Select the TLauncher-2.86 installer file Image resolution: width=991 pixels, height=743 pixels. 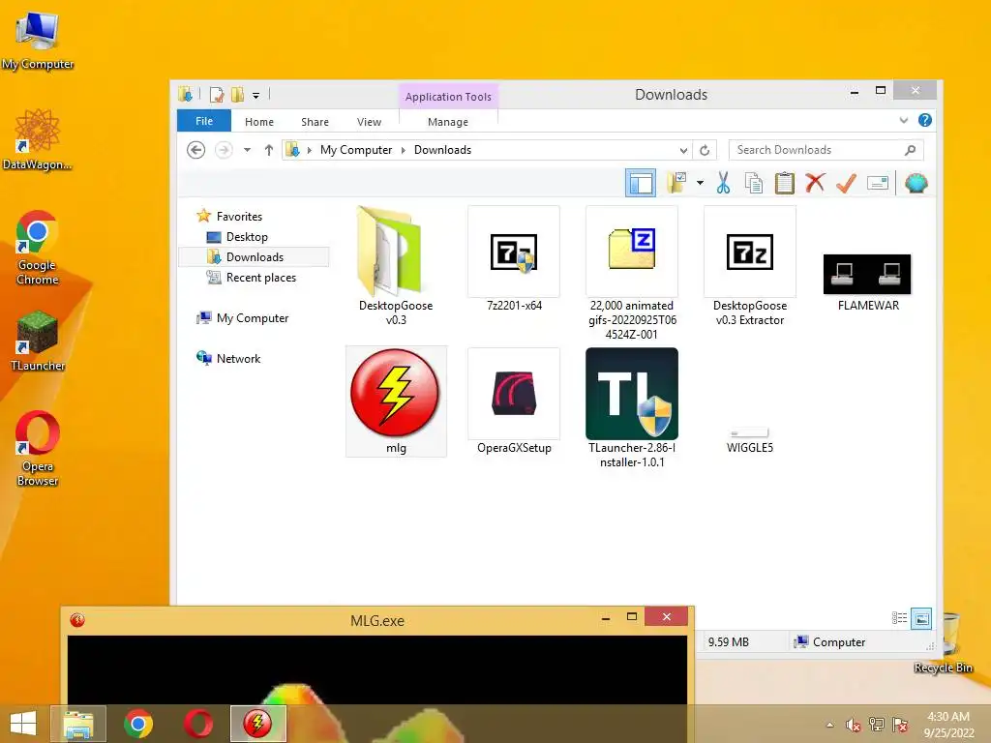631,408
